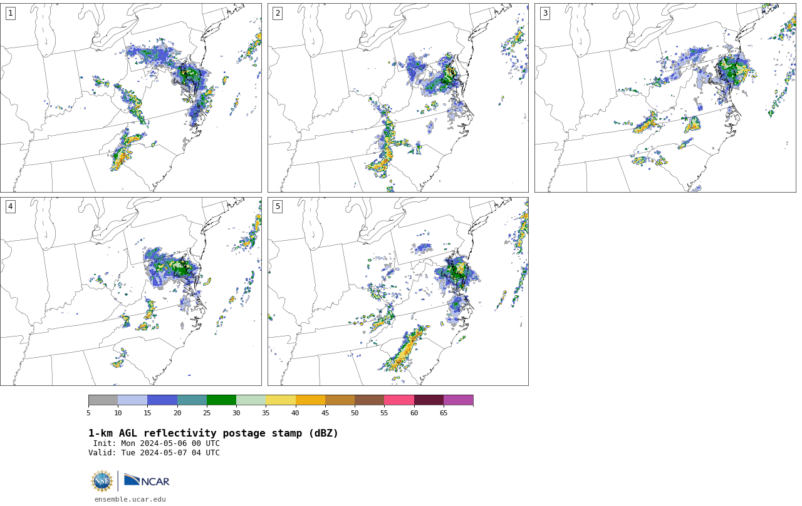
Task: Click the 'Valid: Tue 2024-05-07 04 UTC' text
Action: pos(154,453)
